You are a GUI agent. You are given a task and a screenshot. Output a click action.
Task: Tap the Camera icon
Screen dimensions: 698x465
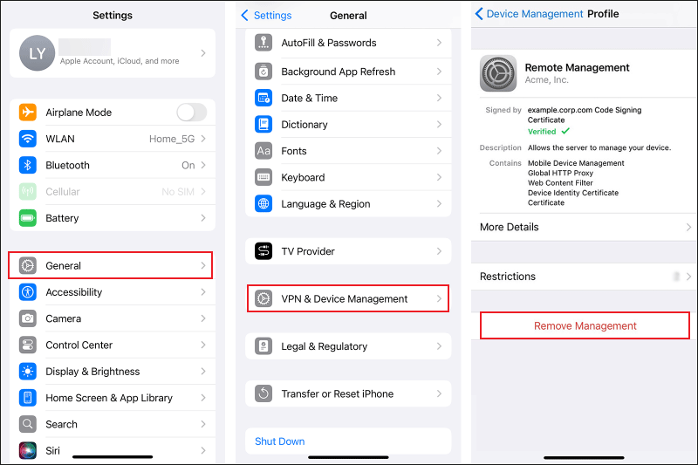(28, 318)
